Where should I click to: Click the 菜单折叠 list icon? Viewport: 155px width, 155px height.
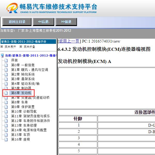click(x=21, y=47)
